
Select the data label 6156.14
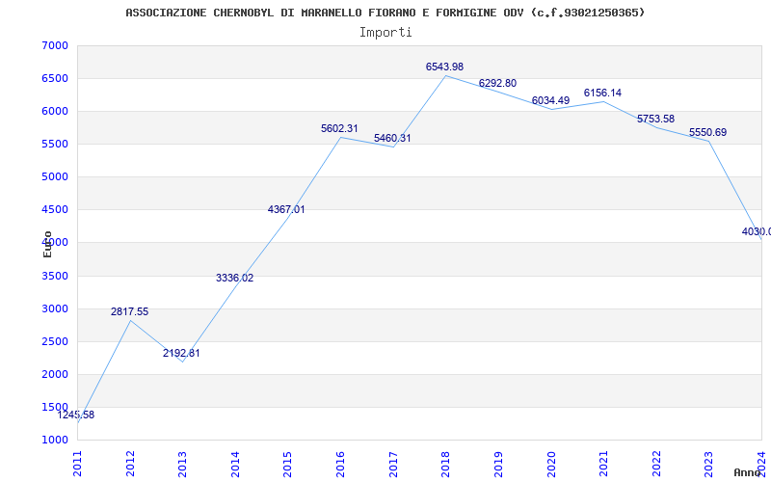(x=603, y=93)
